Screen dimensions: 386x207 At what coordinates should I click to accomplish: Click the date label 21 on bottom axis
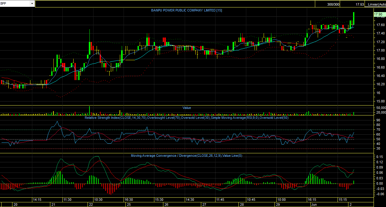tap(53, 205)
